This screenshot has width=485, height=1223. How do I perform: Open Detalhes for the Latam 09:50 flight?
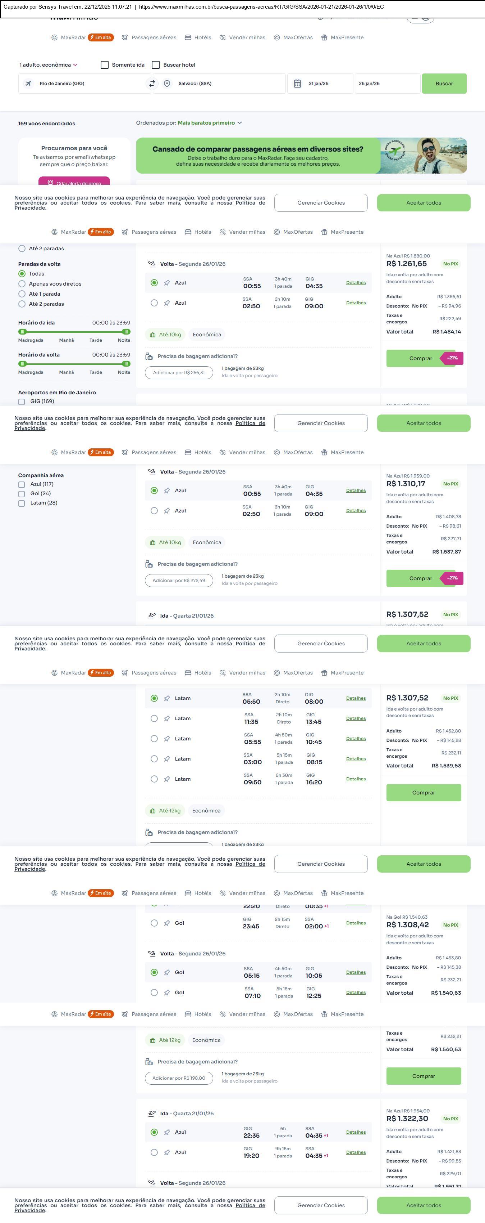coord(356,779)
